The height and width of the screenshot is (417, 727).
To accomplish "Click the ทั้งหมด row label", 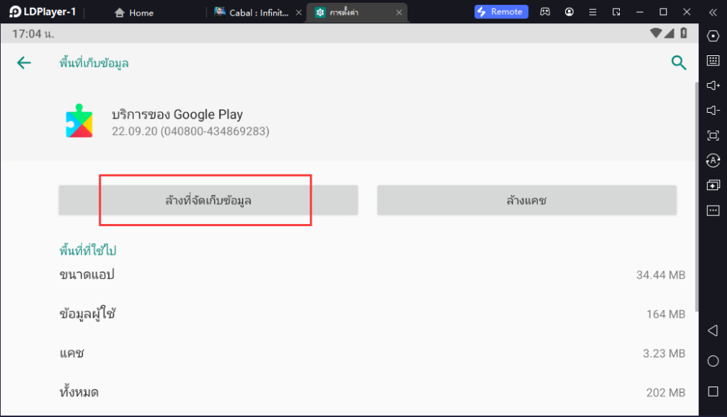I will coord(79,392).
